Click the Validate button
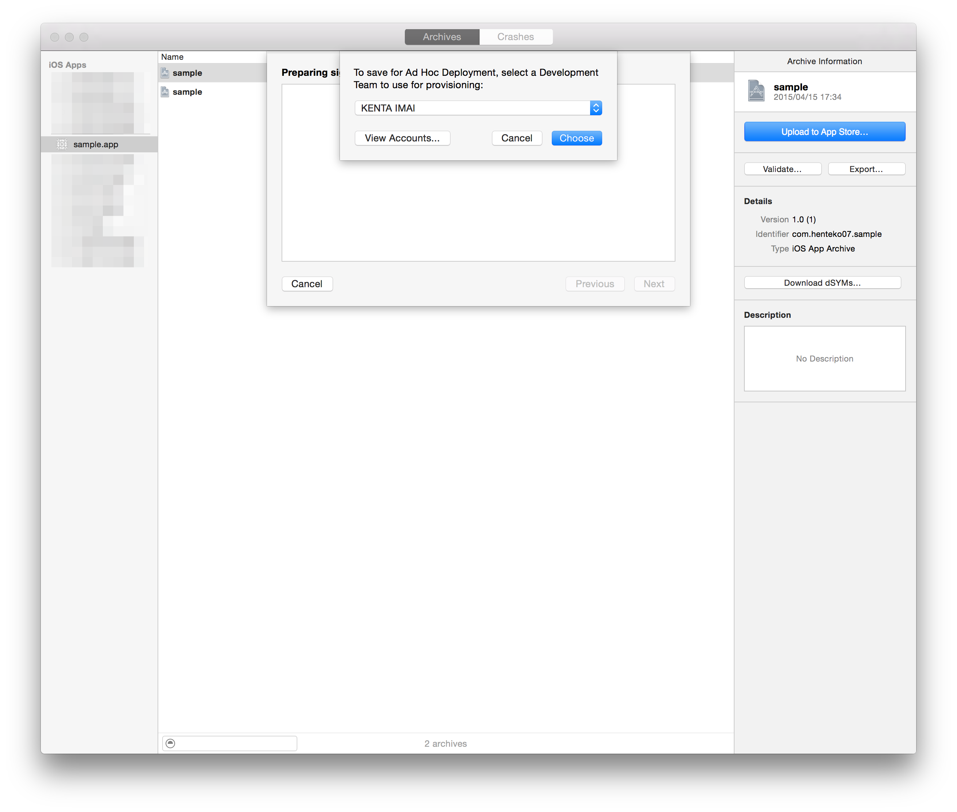The image size is (957, 812). point(782,169)
